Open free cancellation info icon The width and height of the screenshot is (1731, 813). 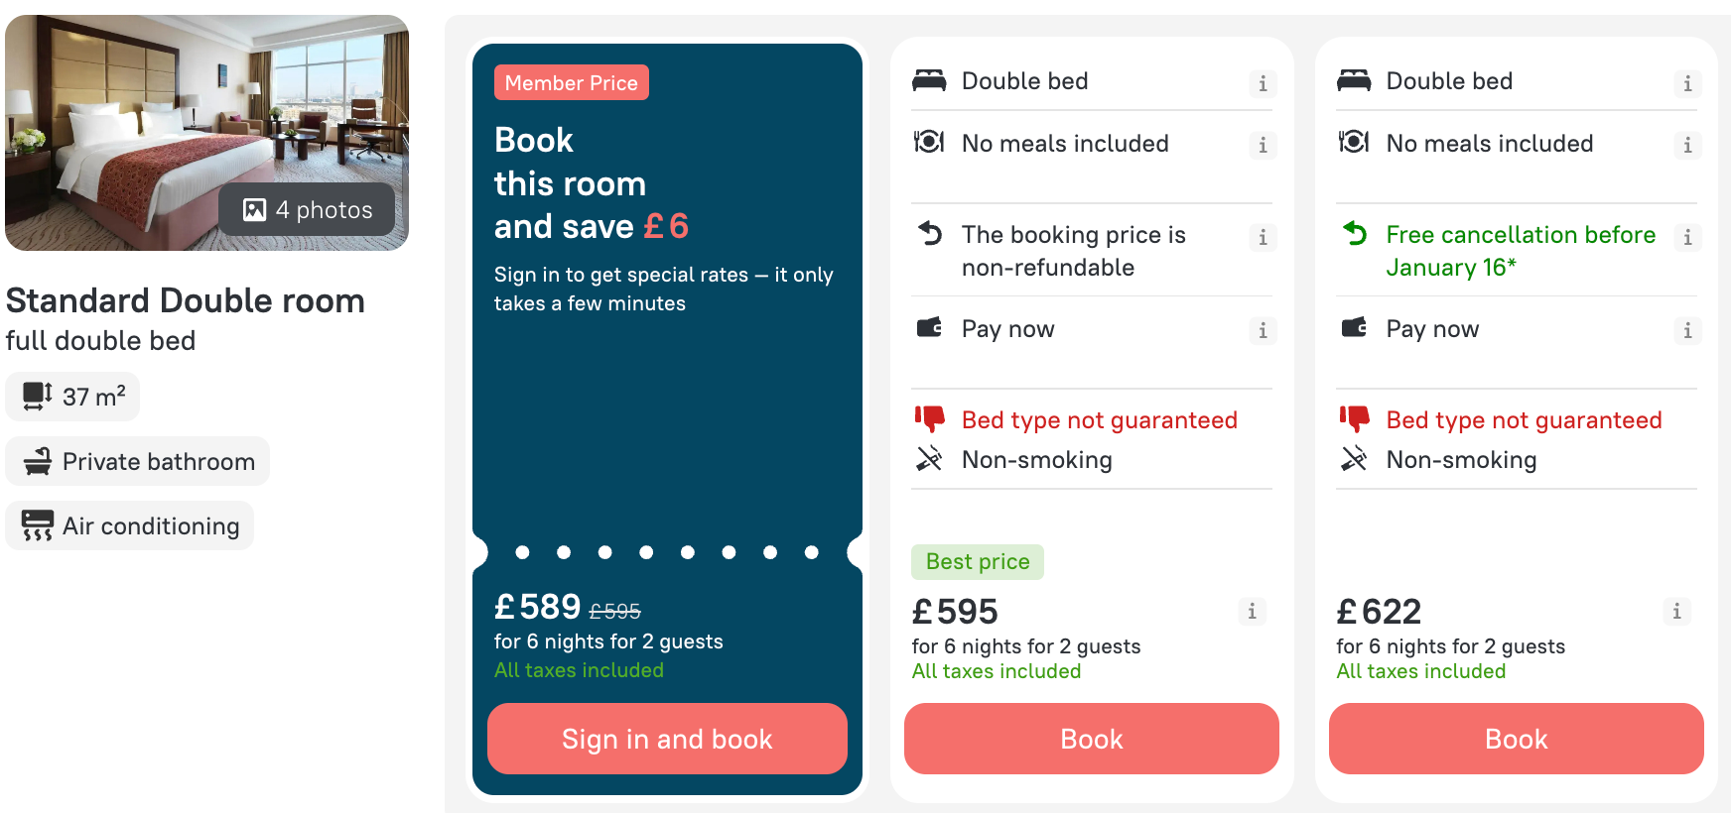[x=1687, y=237]
